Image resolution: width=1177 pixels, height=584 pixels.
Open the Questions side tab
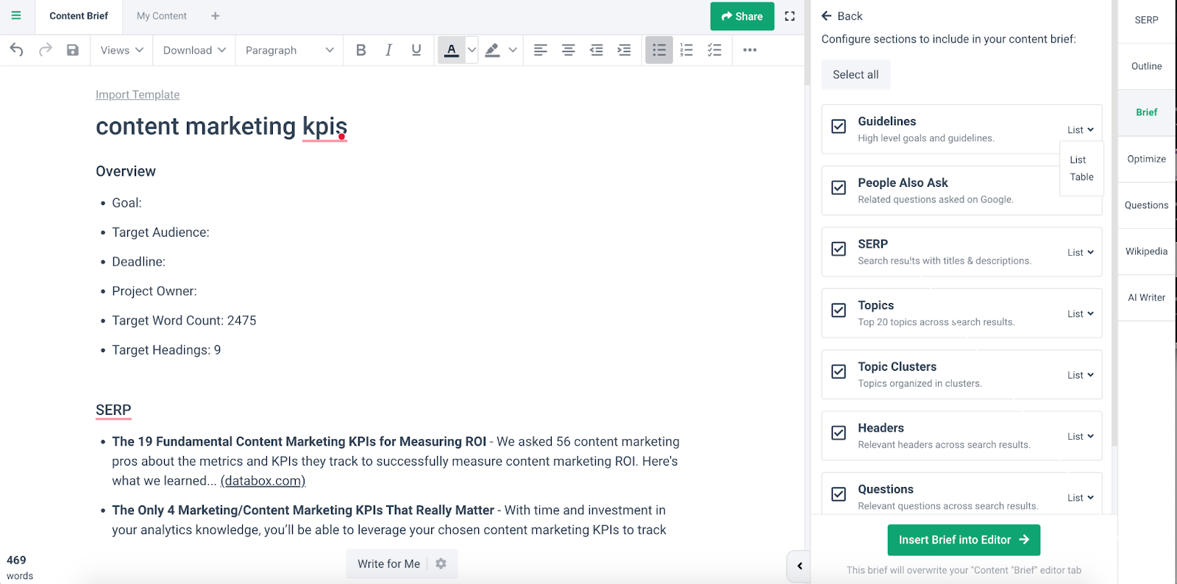[1146, 205]
